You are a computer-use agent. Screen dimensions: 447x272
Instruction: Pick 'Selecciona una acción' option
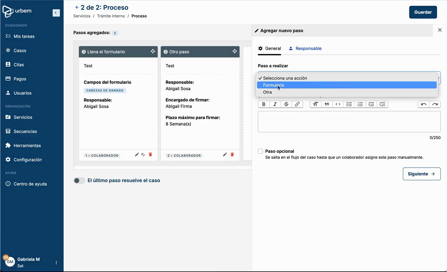[347, 78]
